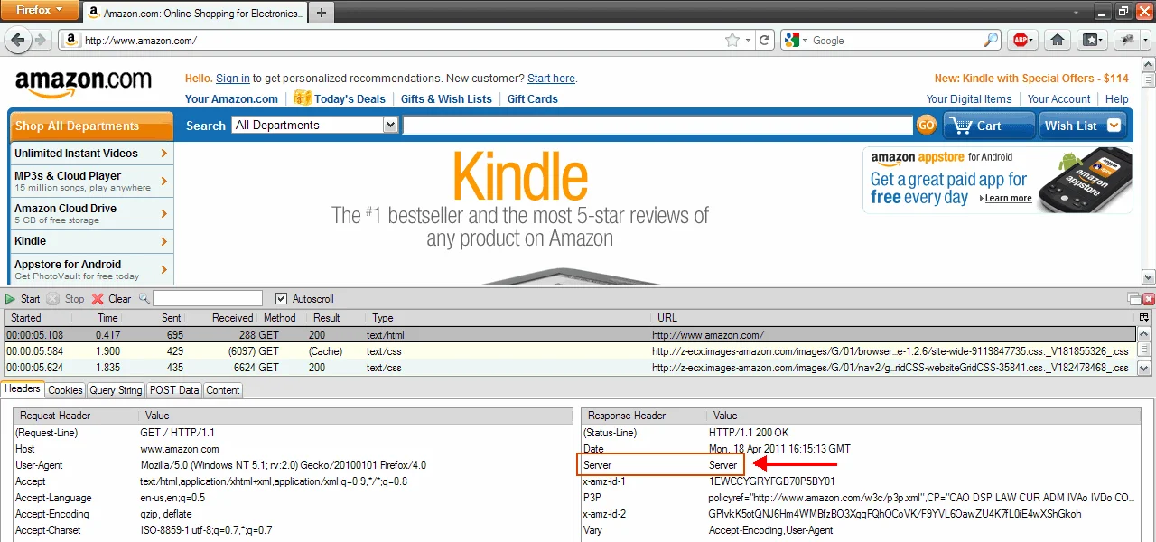
Task: Click the Sign in link
Action: click(x=233, y=79)
